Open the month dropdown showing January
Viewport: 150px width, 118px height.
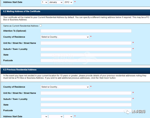point(56,2)
